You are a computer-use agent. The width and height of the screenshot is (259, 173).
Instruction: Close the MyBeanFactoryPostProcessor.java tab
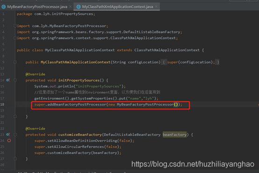pyautogui.click(x=71, y=7)
